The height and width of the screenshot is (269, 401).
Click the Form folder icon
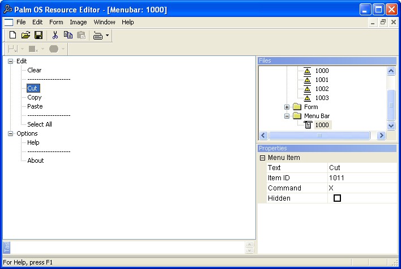point(297,107)
